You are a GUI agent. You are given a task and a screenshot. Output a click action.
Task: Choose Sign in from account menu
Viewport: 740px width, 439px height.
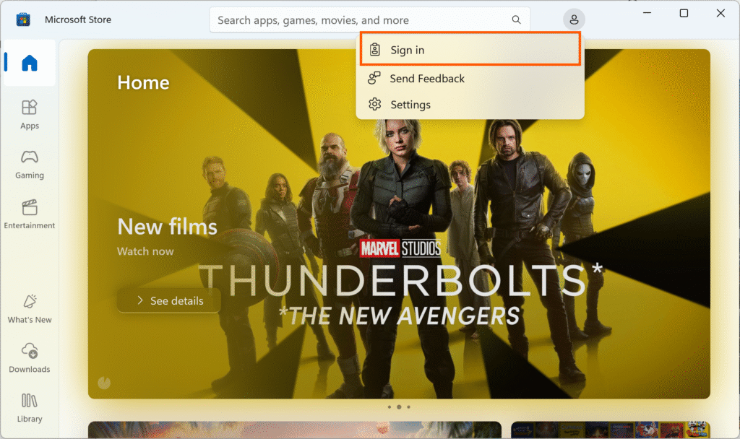tap(470, 49)
